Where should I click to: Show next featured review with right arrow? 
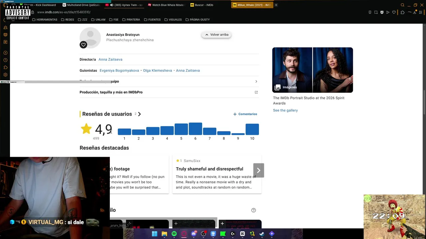tap(259, 170)
